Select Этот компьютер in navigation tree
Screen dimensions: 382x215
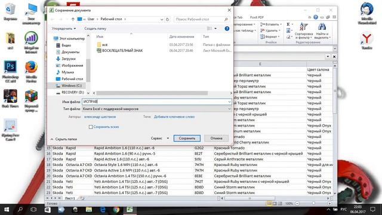click(x=69, y=38)
